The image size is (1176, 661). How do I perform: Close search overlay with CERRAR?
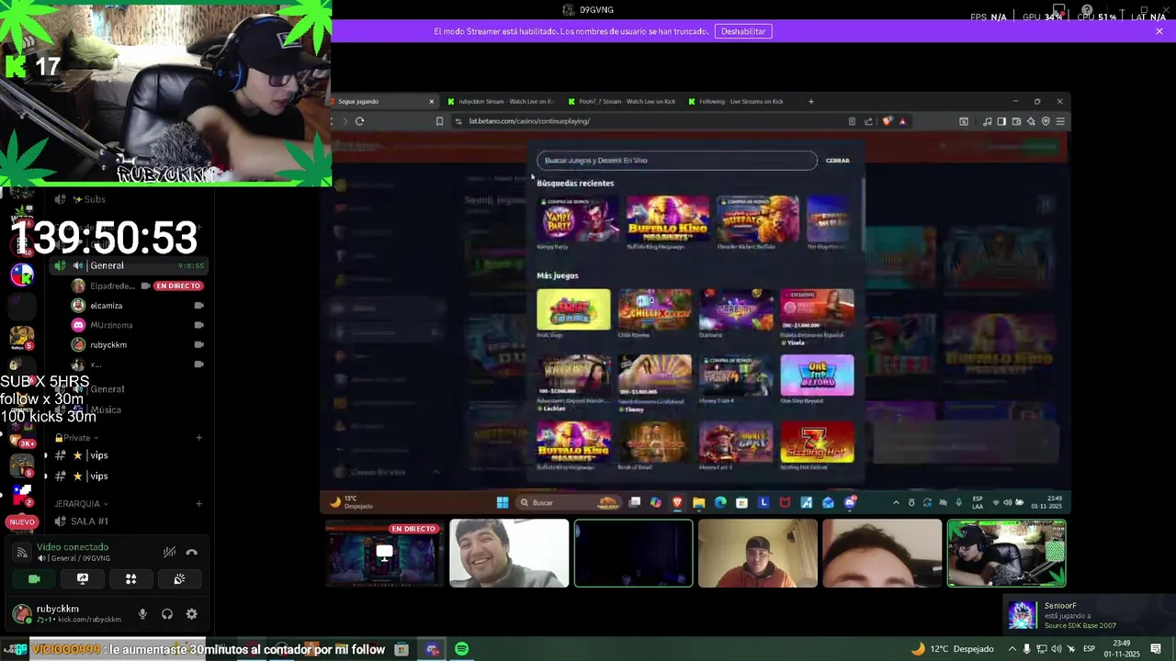click(x=838, y=161)
